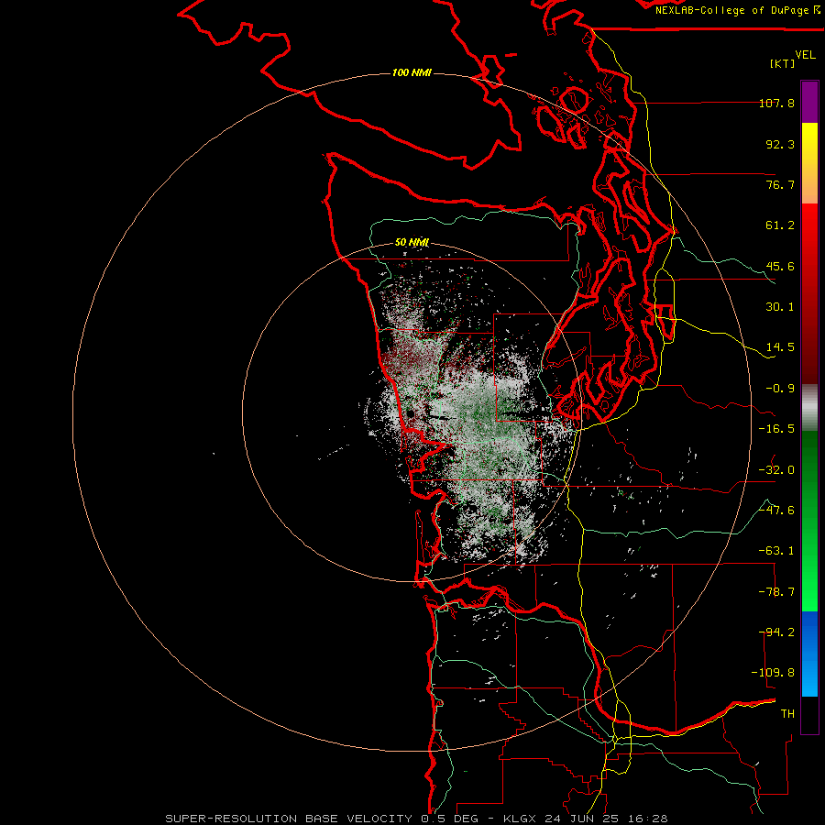Click the dark green segment of the color bar
Image resolution: width=825 pixels, height=825 pixels.
pos(809,474)
